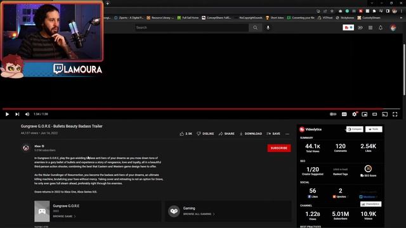Click the search magnifier button
The height and width of the screenshot is (228, 406).
coord(255,27)
